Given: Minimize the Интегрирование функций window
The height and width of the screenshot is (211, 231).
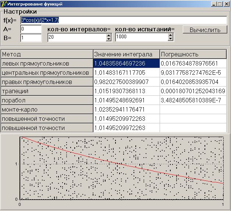Looking at the screenshot, I should (214, 4).
